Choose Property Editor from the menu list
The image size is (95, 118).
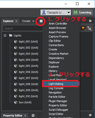tap(58, 105)
